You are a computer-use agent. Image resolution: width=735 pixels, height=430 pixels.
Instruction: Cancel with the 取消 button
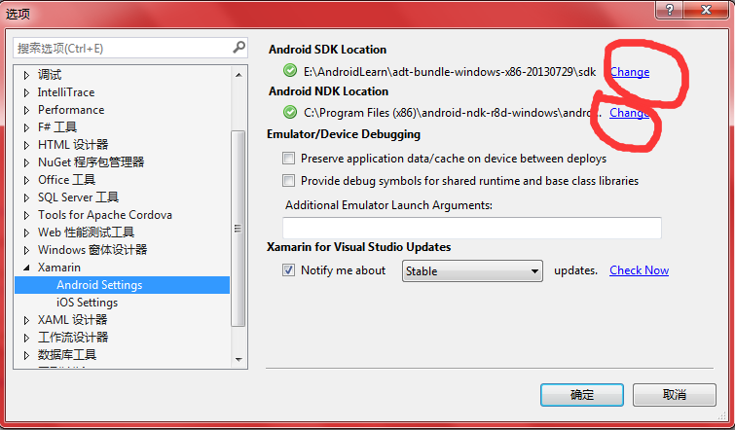coord(674,395)
